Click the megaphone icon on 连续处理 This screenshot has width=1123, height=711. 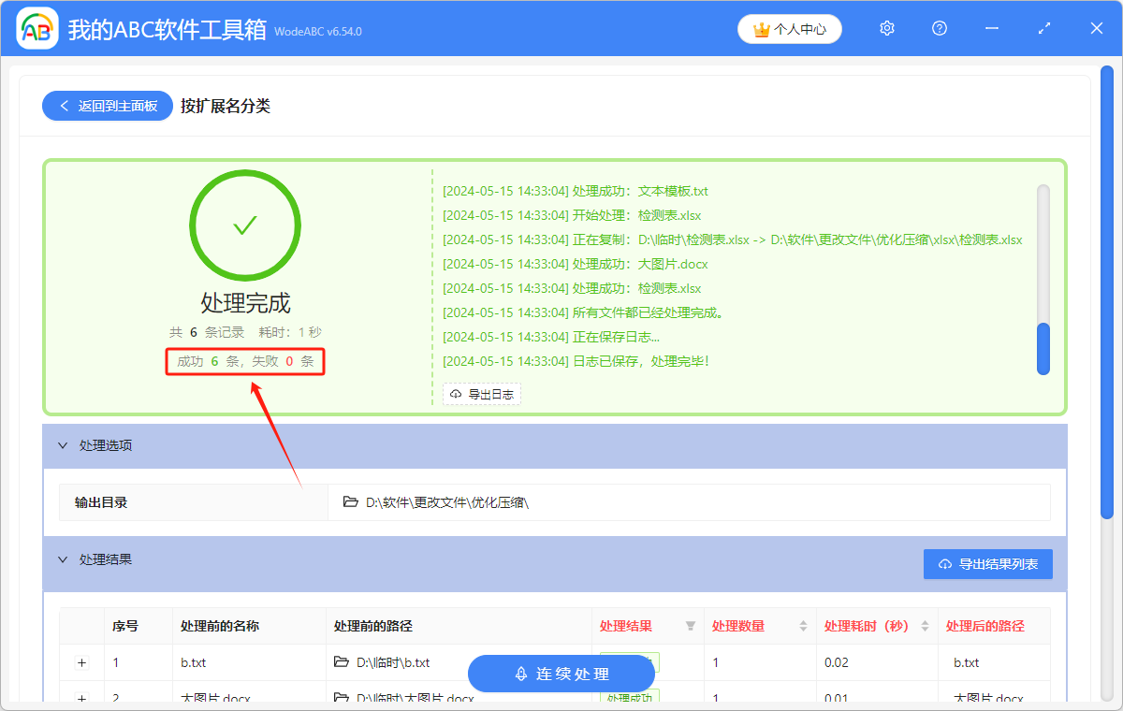point(519,674)
